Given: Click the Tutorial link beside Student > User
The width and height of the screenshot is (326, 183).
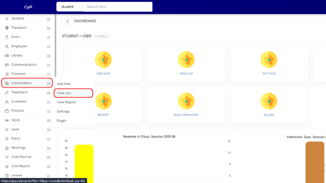Looking at the screenshot, I should click(101, 36).
